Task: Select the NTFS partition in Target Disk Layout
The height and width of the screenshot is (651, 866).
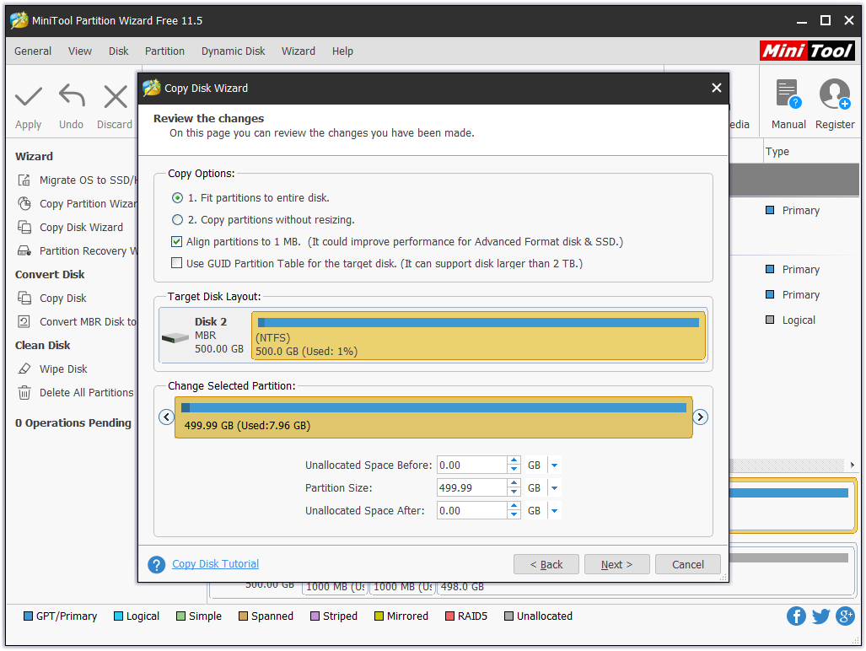Action: click(478, 336)
